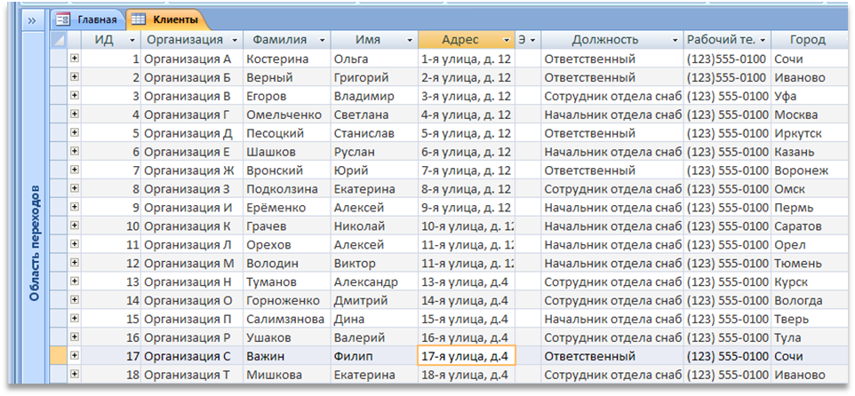Expand subdatasheet for Организация П row

pyautogui.click(x=75, y=318)
